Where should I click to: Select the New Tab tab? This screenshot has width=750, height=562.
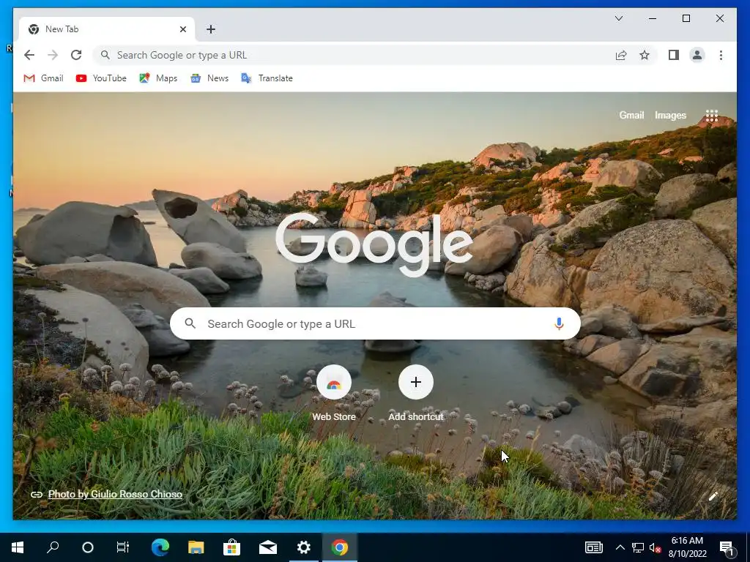[107, 29]
